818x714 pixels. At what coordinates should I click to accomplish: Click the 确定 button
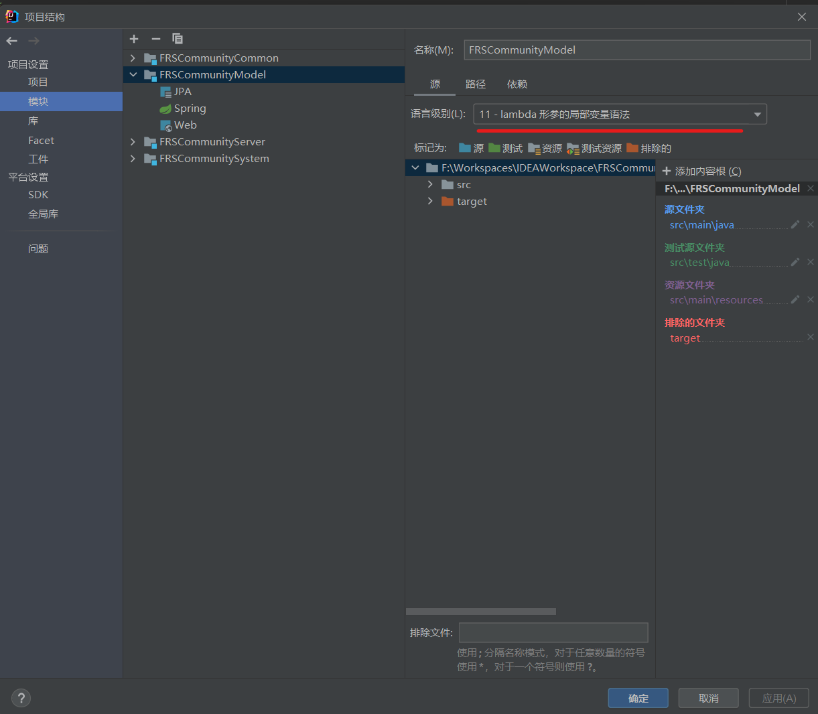[x=638, y=698]
